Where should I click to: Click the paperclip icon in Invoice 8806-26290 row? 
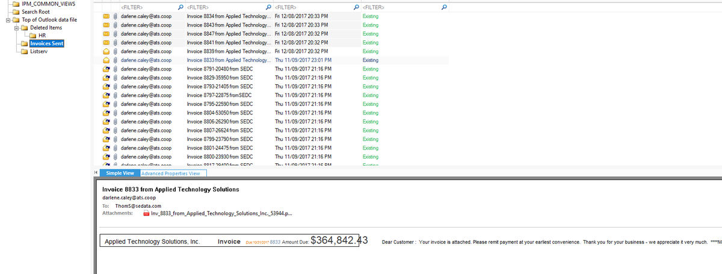click(114, 121)
